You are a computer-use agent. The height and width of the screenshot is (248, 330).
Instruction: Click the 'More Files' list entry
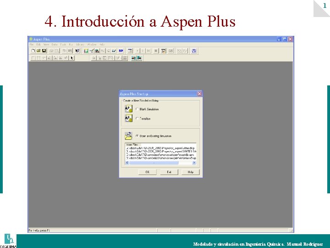pos(132,145)
